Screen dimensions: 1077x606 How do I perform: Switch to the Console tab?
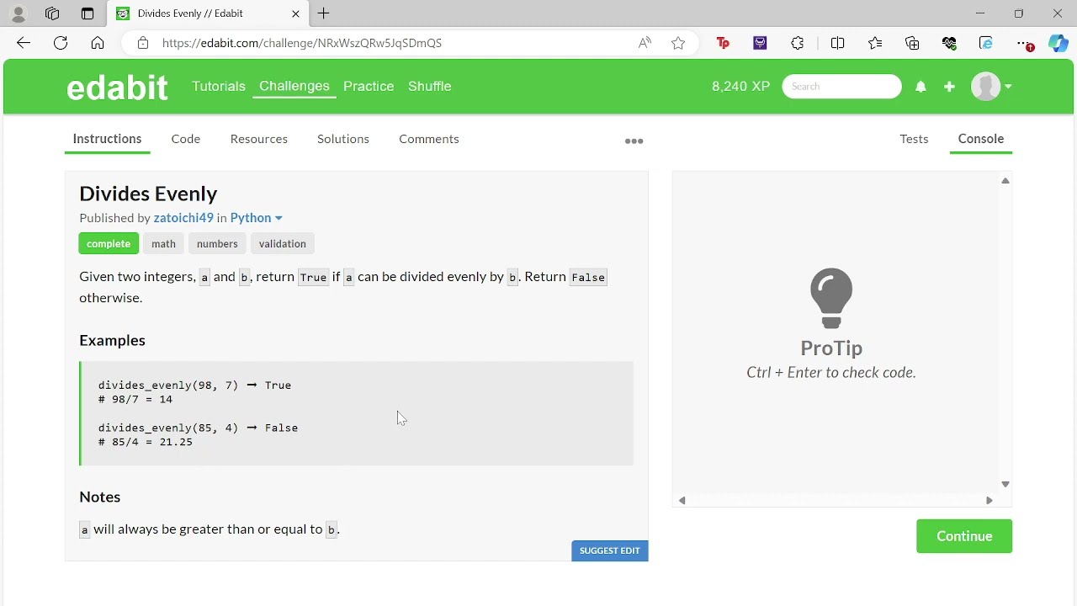pyautogui.click(x=981, y=139)
